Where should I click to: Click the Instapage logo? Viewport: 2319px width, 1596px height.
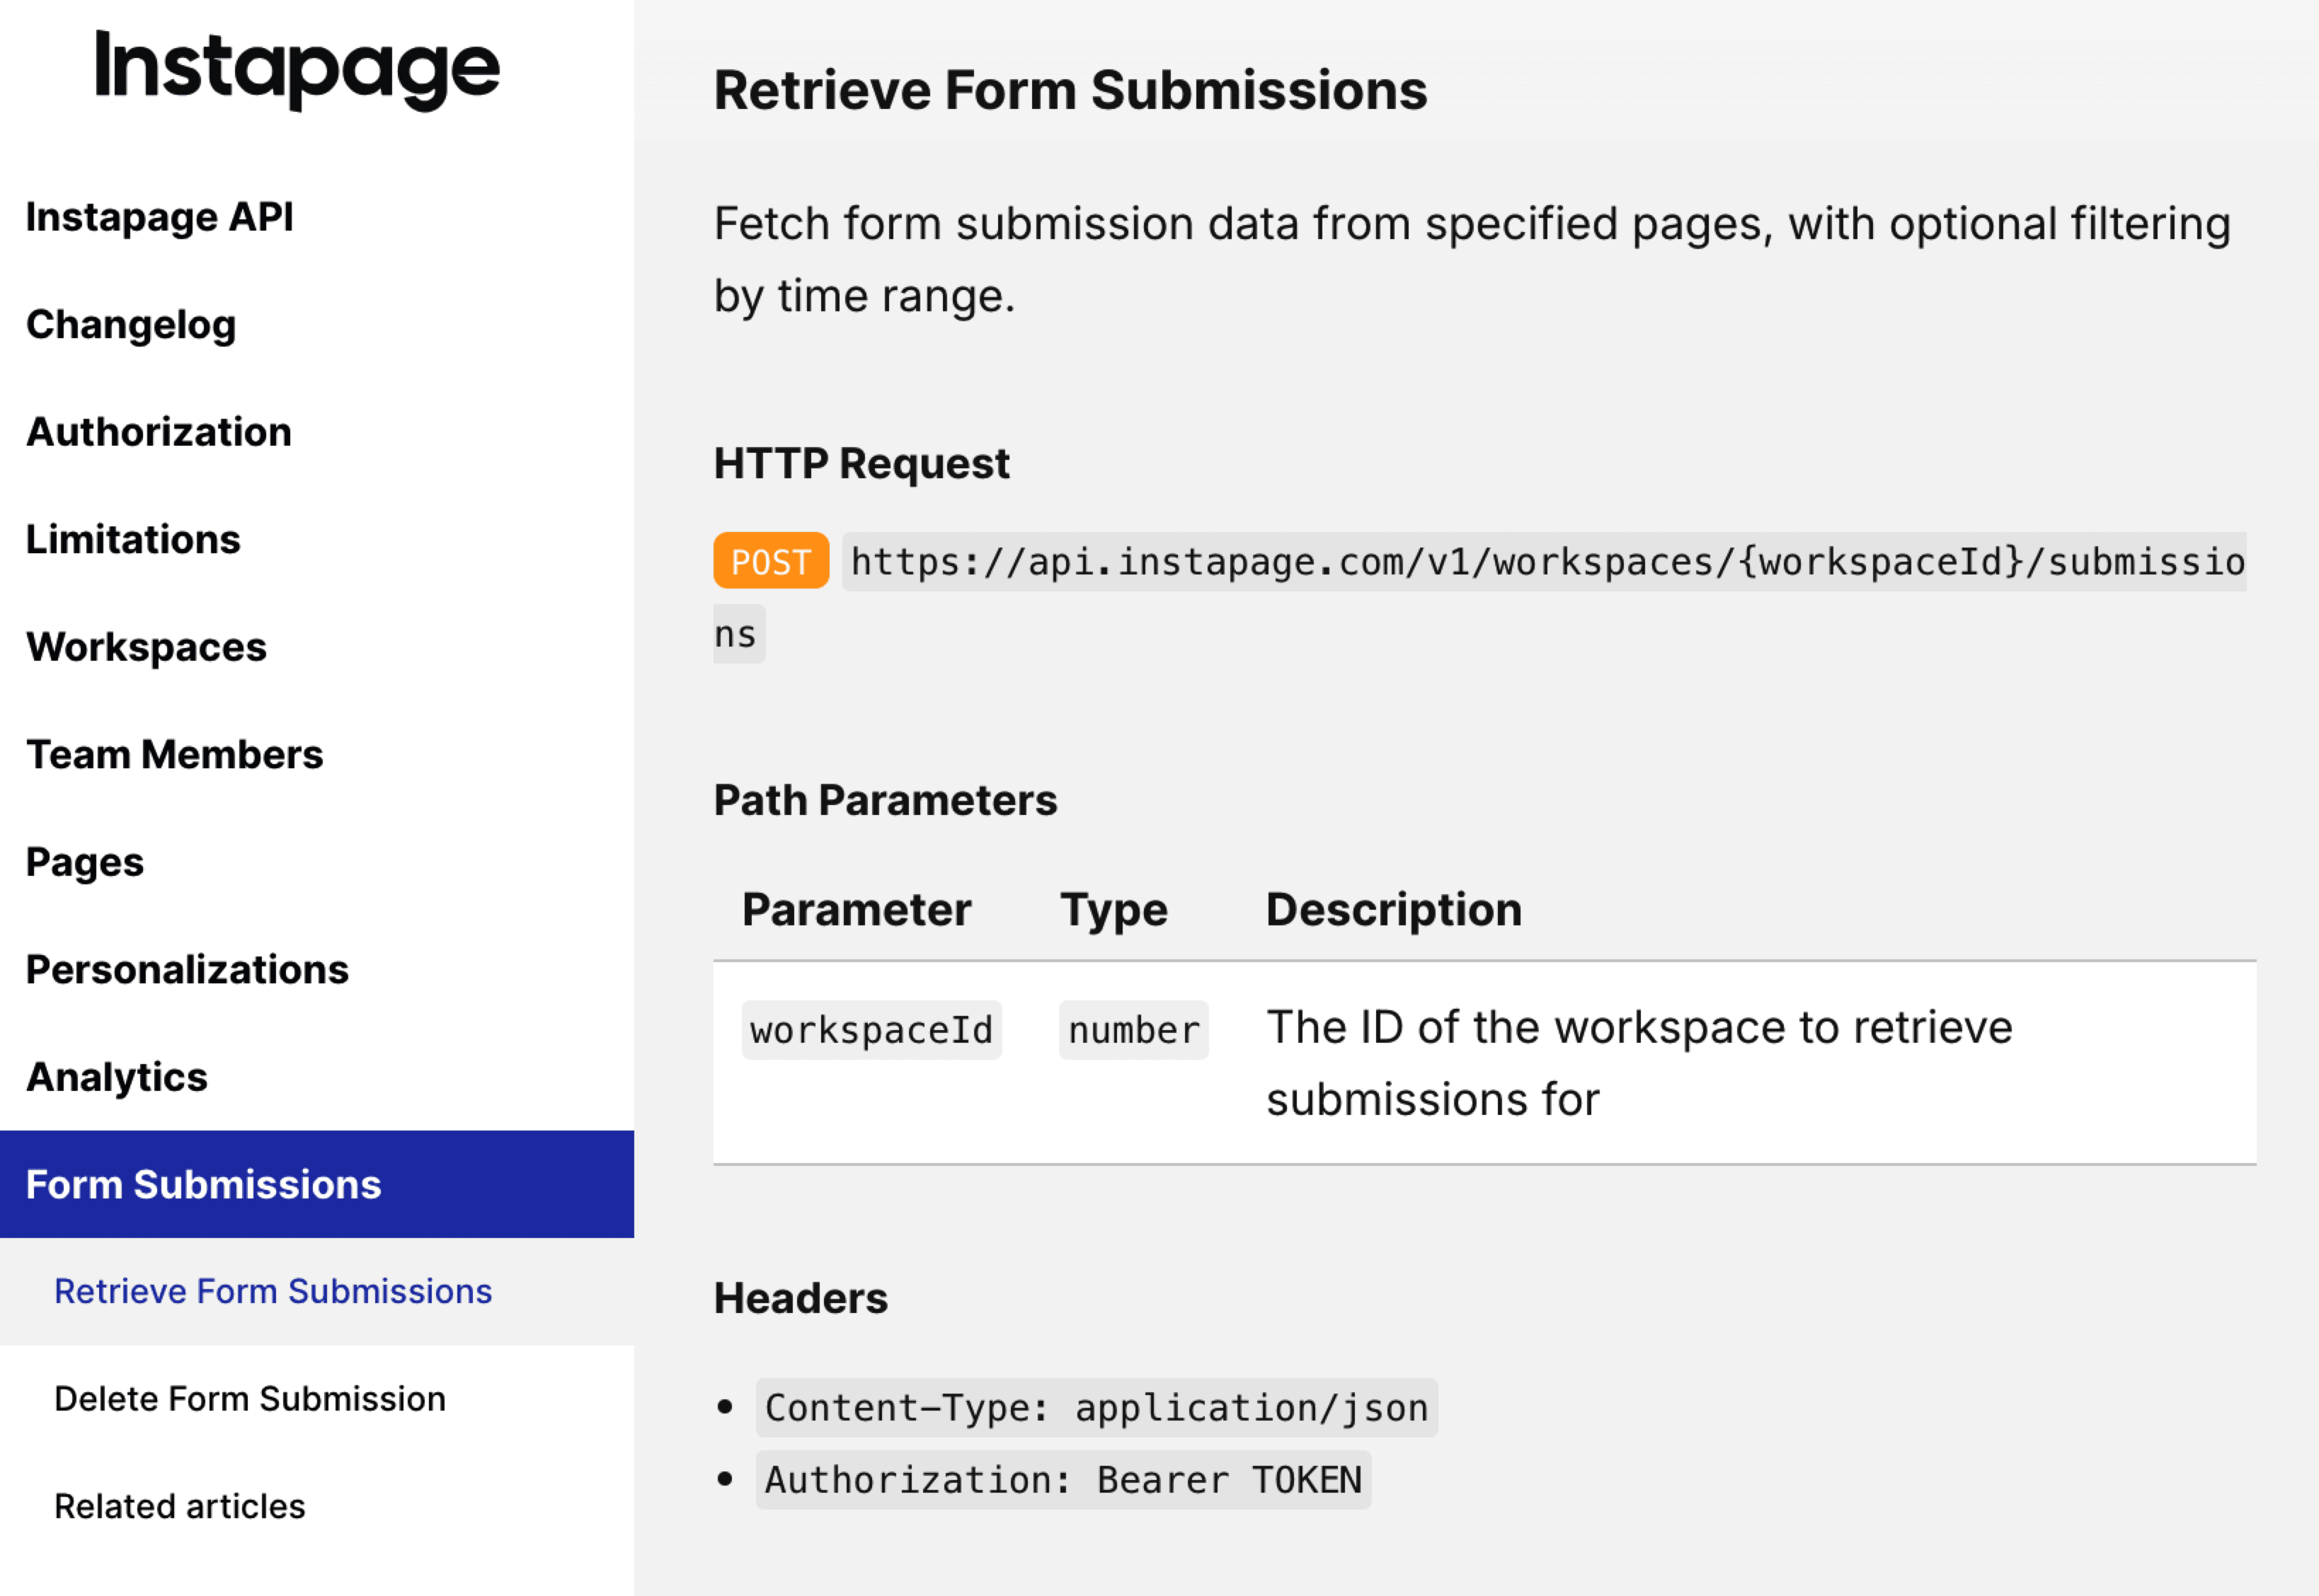click(x=297, y=70)
